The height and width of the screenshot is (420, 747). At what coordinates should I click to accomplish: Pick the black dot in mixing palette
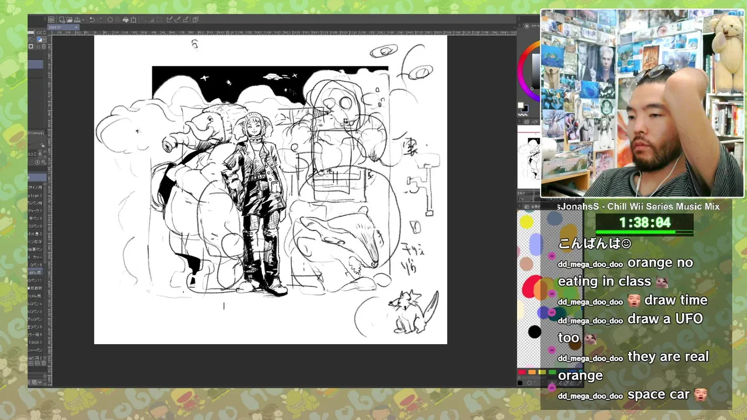pyautogui.click(x=535, y=332)
